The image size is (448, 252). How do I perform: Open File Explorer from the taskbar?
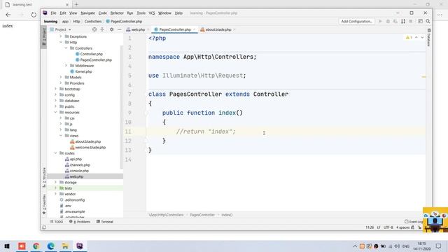65,246
